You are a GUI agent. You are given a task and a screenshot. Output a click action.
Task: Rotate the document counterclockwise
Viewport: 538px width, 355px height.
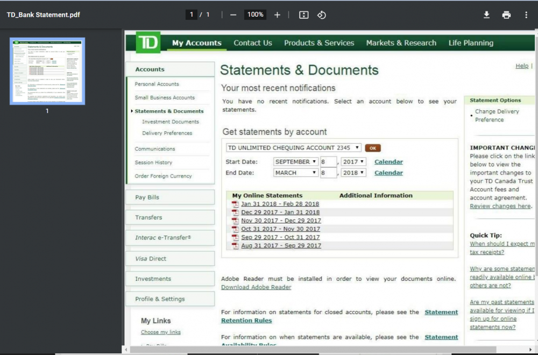point(322,15)
